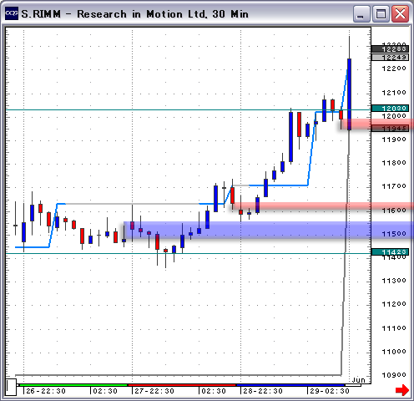This screenshot has width=414, height=401.
Task: Click the 27-22:30 time axis label
Action: click(x=154, y=391)
